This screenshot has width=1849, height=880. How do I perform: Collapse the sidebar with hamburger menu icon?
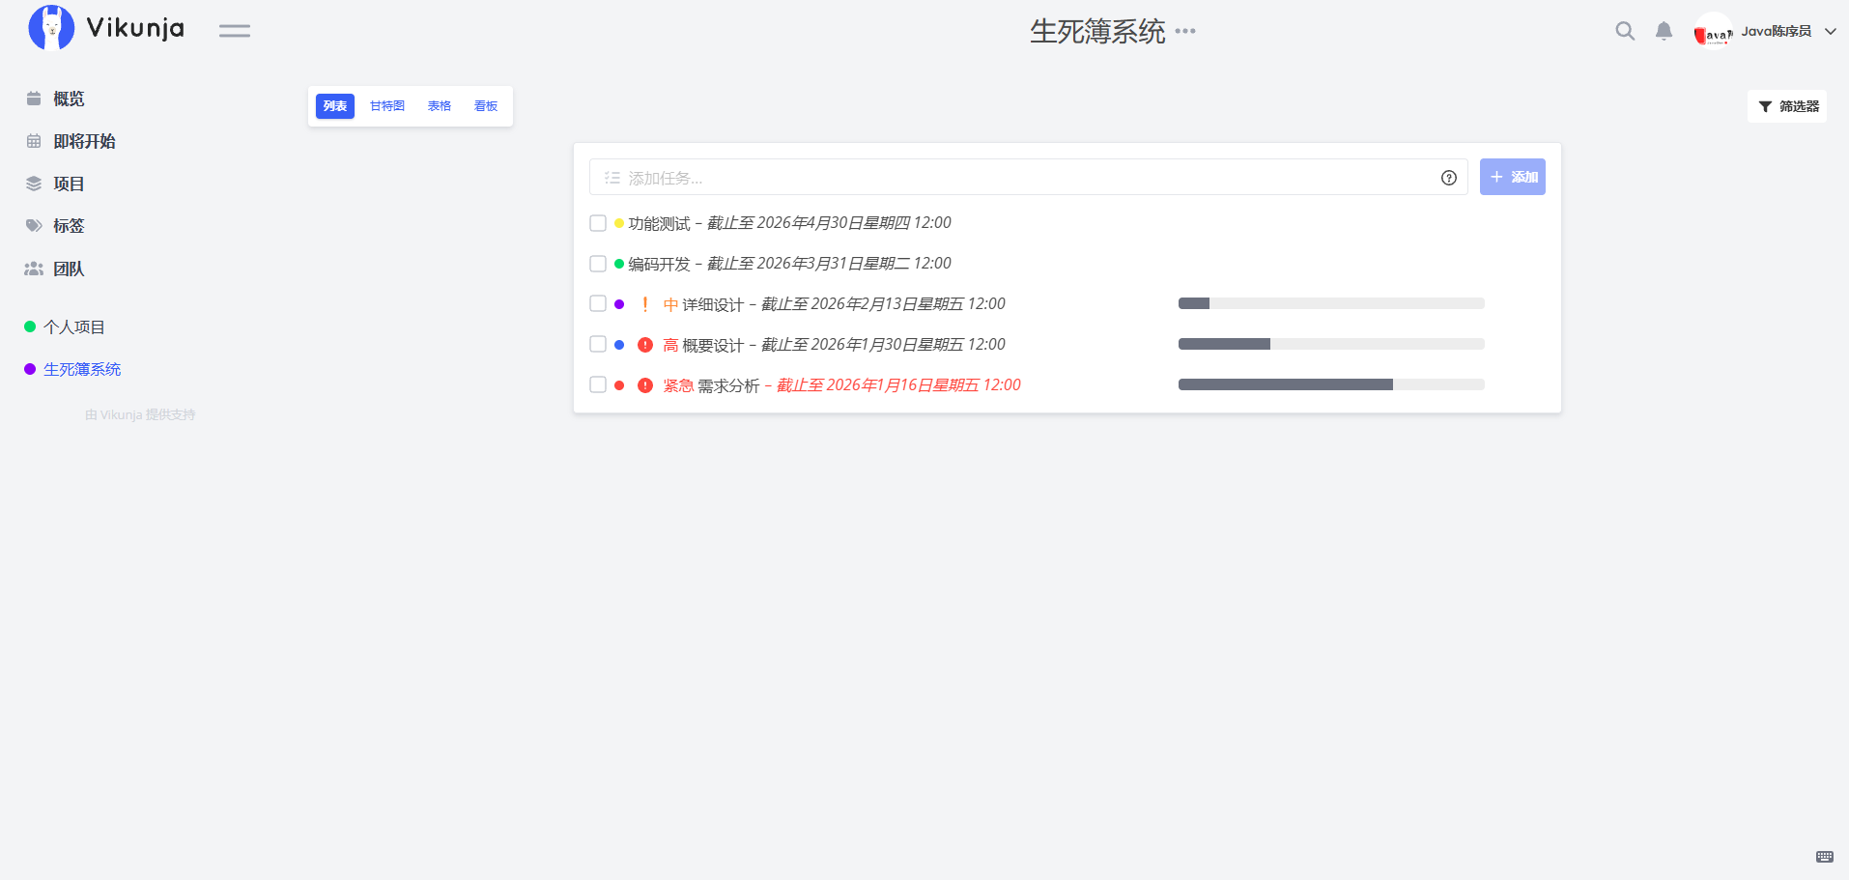pyautogui.click(x=234, y=31)
